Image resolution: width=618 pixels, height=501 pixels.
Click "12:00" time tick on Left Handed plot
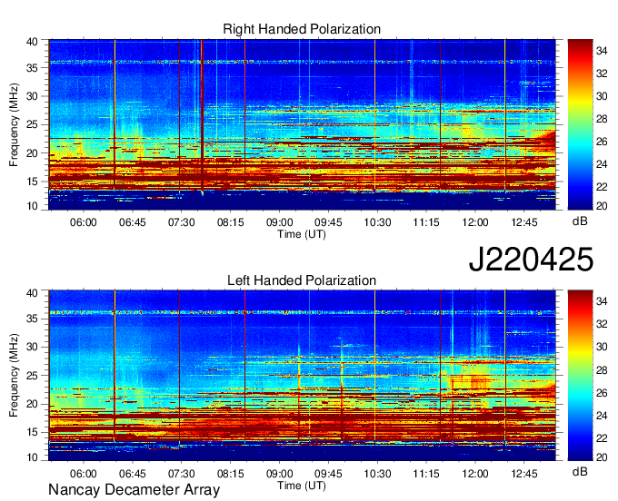click(x=475, y=474)
